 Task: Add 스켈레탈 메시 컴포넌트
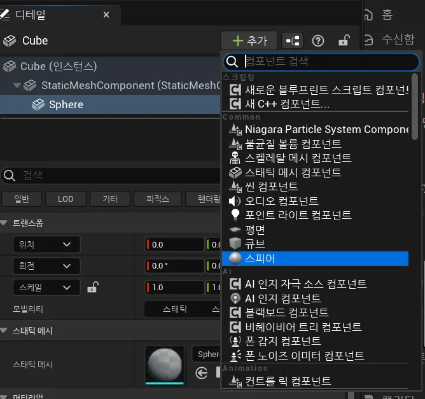point(315,158)
